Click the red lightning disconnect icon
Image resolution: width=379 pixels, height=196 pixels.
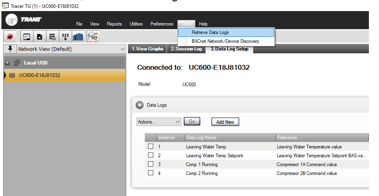point(10,37)
